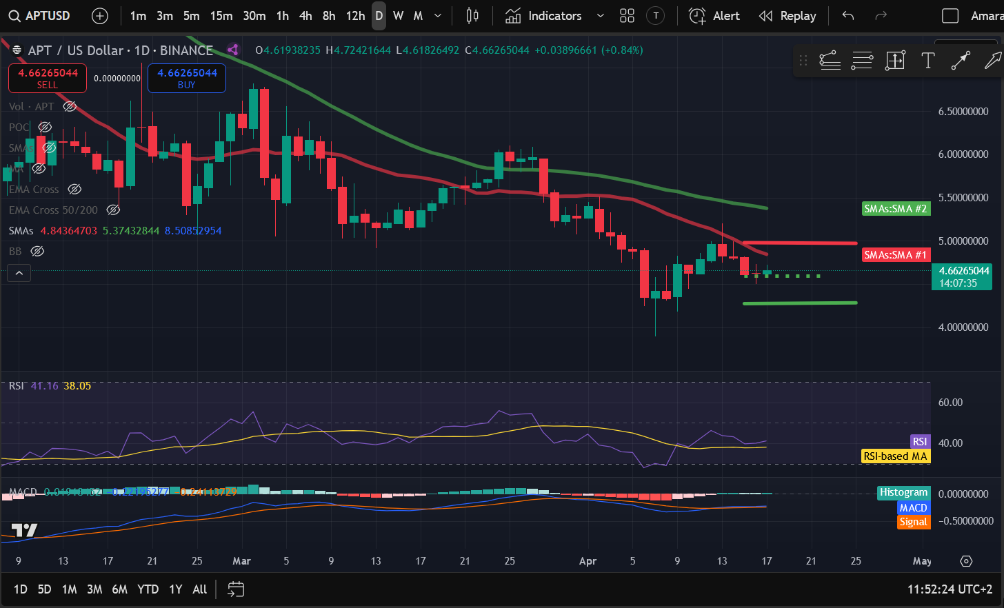The image size is (1004, 608).
Task: Open the candlestick chart type selector
Action: pos(472,16)
